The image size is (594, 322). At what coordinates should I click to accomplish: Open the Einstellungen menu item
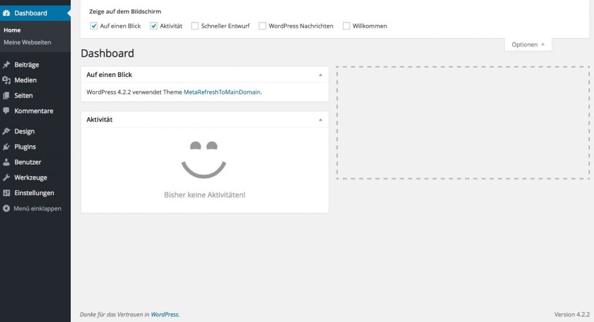[x=34, y=193]
